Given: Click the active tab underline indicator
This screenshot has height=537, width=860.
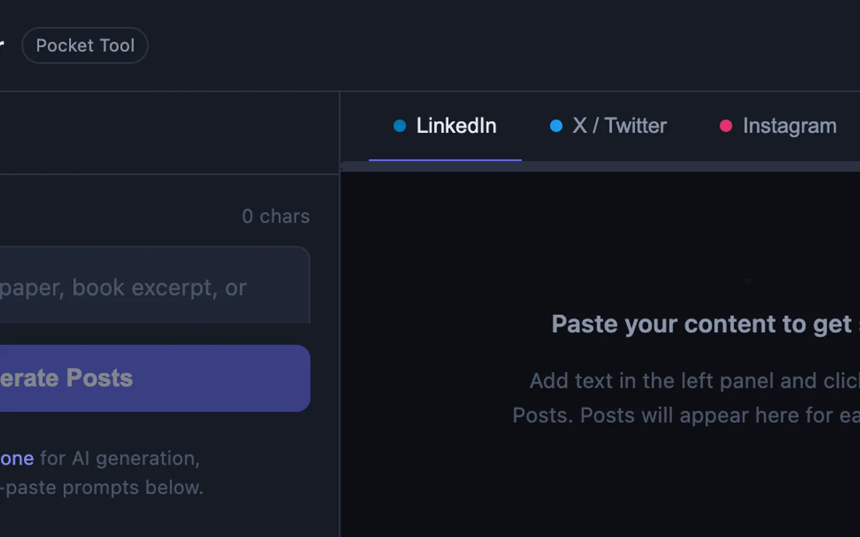Looking at the screenshot, I should tap(445, 160).
